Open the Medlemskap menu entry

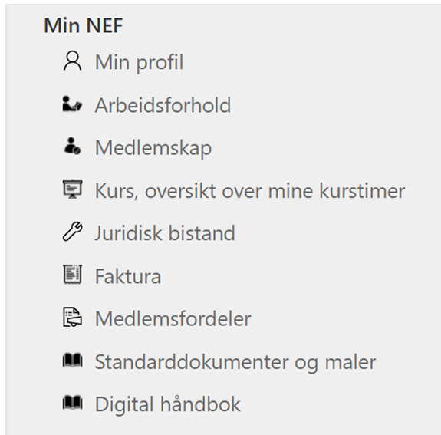point(153,148)
